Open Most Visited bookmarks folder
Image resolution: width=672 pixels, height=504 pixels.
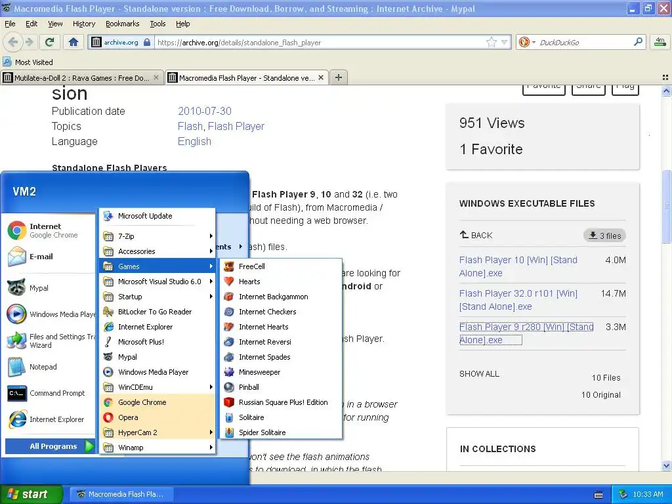[x=28, y=62]
